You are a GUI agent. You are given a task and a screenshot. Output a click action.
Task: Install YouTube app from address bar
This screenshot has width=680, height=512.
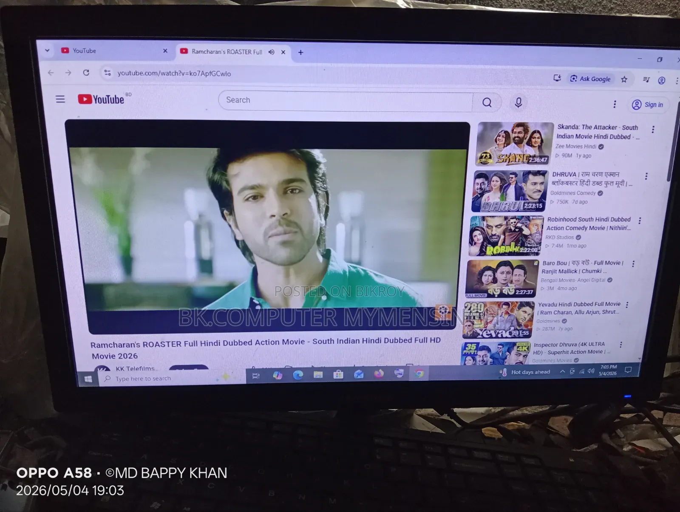pos(557,78)
